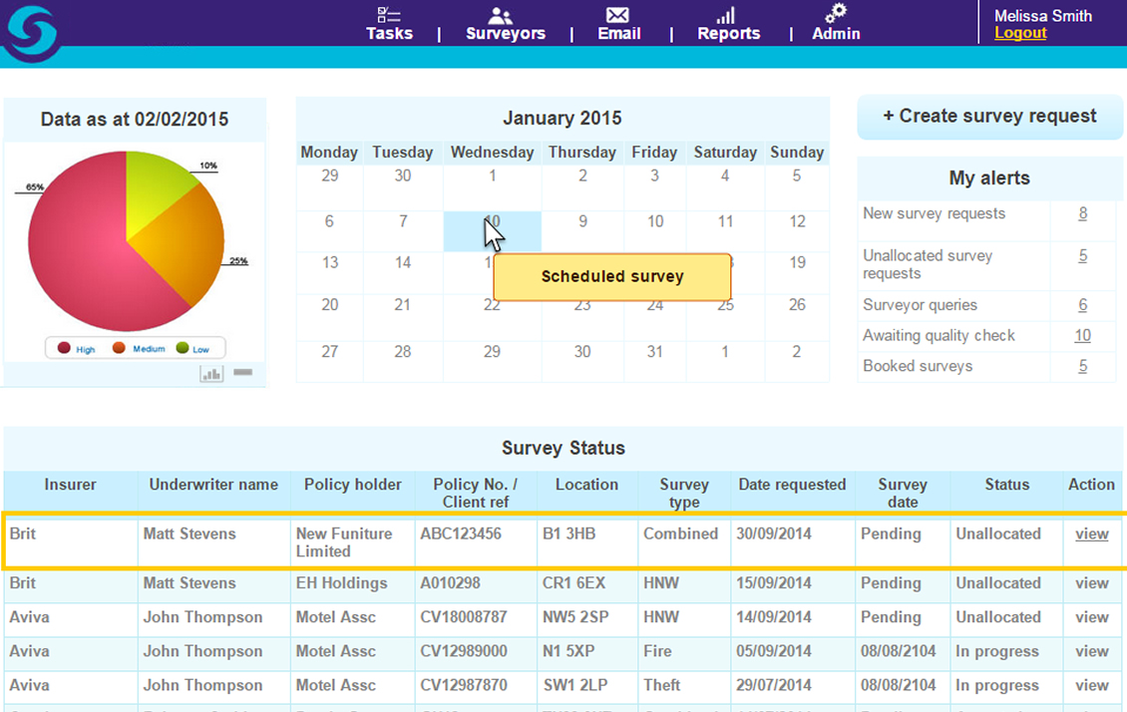Screen dimensions: 1127x712
Task: Open the Admin gears icon
Action: click(x=836, y=13)
